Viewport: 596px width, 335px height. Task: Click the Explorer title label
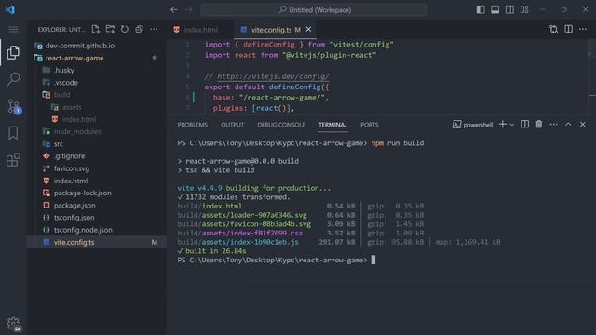tap(61, 29)
